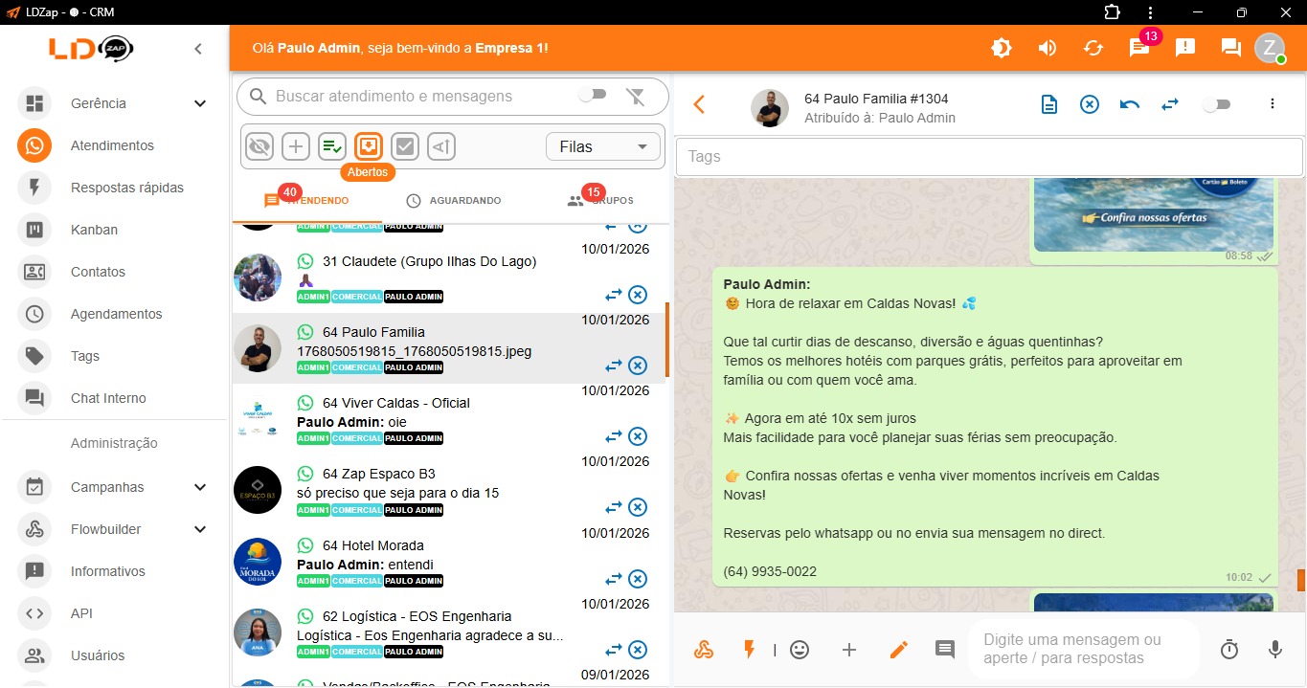Open the Filas dropdown
The image size is (1307, 688).
(x=603, y=146)
